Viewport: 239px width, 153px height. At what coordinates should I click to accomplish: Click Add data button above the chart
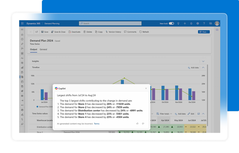(x=193, y=67)
